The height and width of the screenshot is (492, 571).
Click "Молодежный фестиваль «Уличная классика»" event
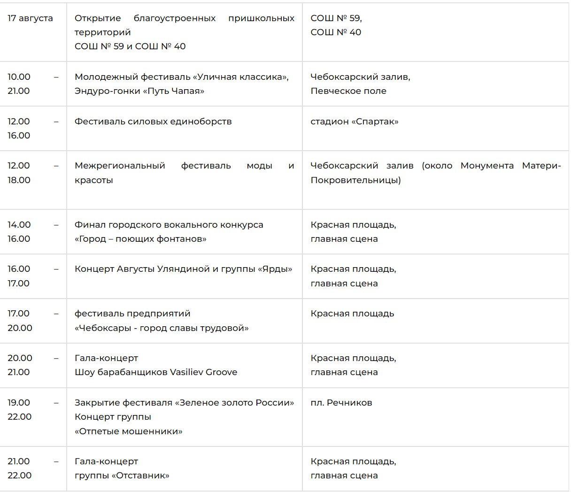(181, 77)
